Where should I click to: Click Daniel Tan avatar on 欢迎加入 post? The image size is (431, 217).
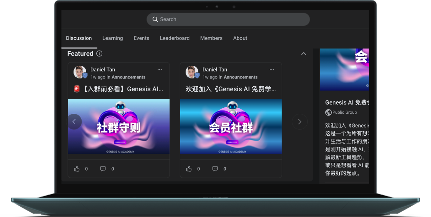coord(192,72)
